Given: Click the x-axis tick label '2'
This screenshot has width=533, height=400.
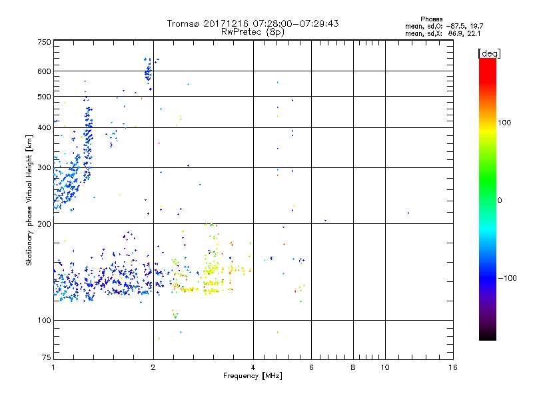Looking at the screenshot, I should point(153,367).
